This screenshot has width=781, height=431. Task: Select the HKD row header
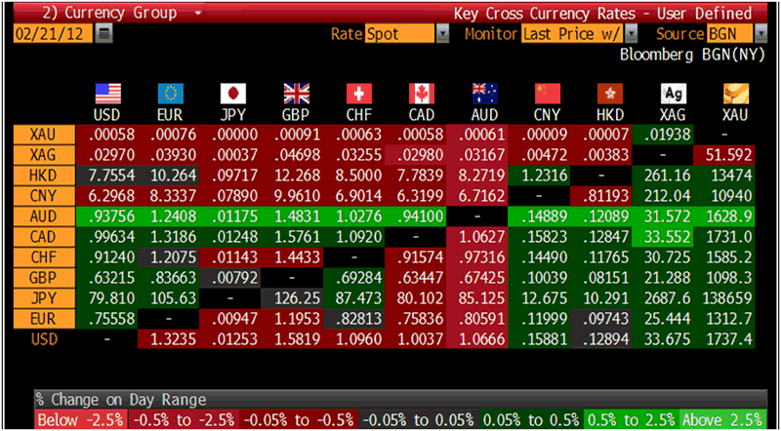44,176
